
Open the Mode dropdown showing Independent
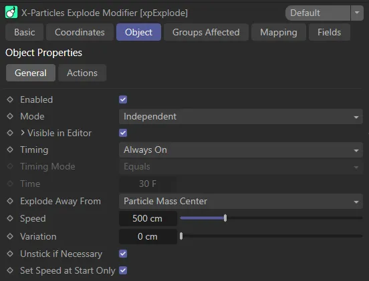(x=241, y=117)
